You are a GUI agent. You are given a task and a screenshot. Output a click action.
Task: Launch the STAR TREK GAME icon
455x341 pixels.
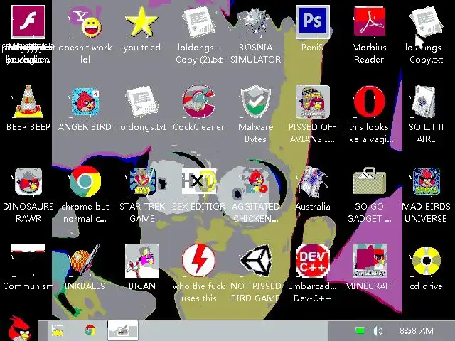coord(142,182)
